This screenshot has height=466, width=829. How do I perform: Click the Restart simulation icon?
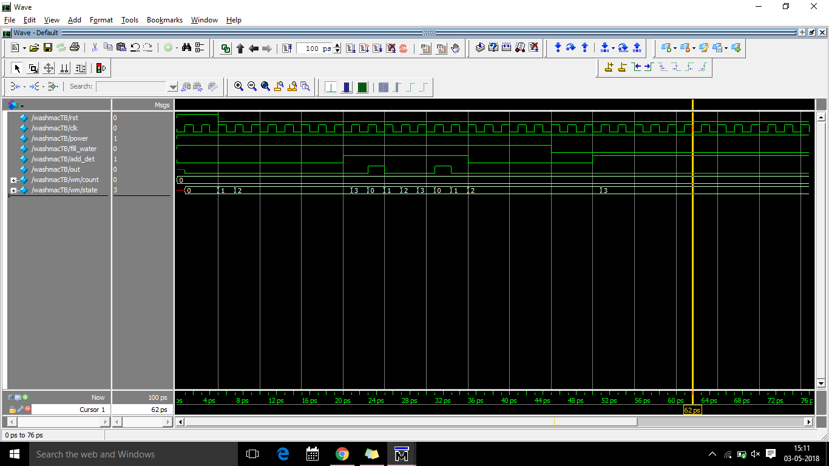pyautogui.click(x=287, y=49)
